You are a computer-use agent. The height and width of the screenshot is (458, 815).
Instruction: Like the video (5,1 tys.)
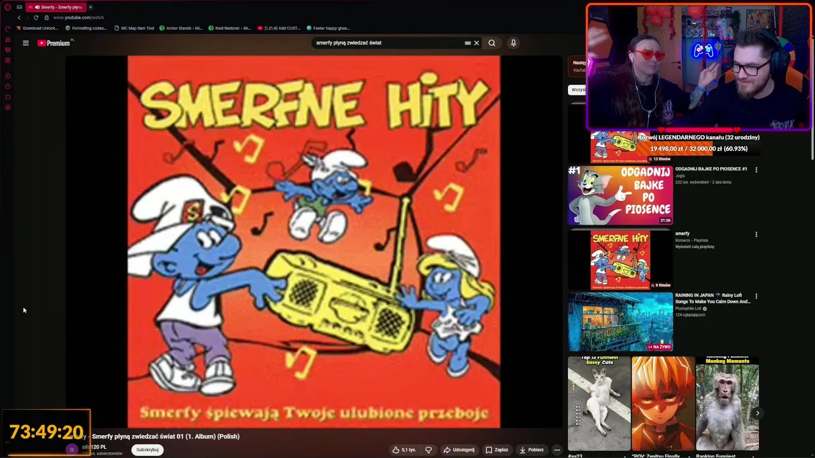(x=404, y=450)
